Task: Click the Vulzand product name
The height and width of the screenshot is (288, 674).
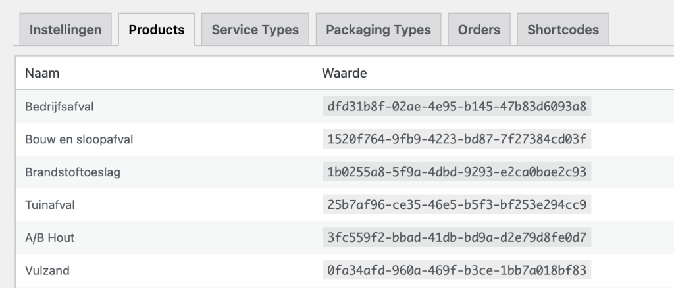Action: (47, 270)
